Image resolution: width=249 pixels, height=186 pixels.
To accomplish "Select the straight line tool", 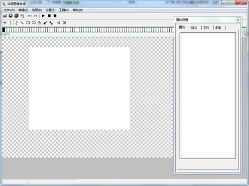I will [22, 23].
